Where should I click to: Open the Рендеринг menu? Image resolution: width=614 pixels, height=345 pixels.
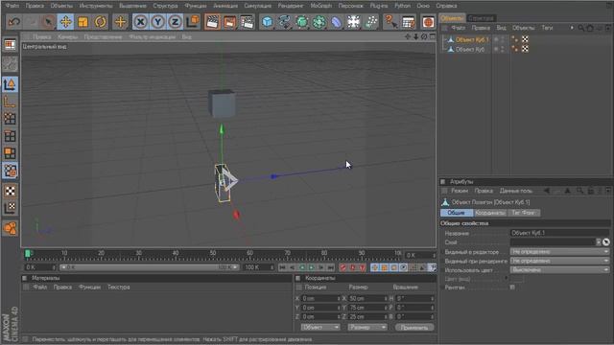[291, 6]
